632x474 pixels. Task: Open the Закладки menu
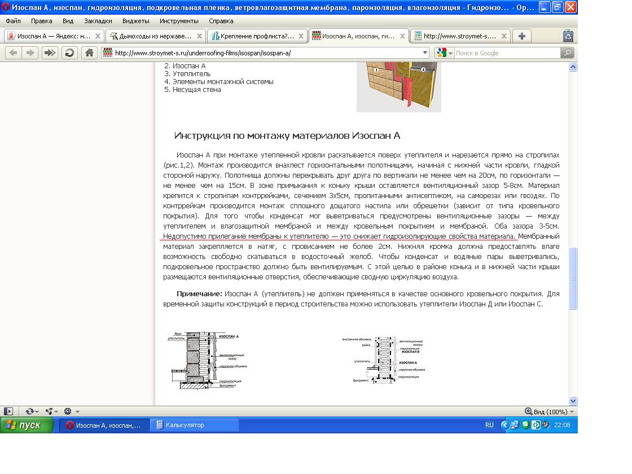coord(98,21)
